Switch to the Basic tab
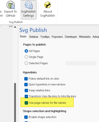The image size is (99, 122). (23, 36)
